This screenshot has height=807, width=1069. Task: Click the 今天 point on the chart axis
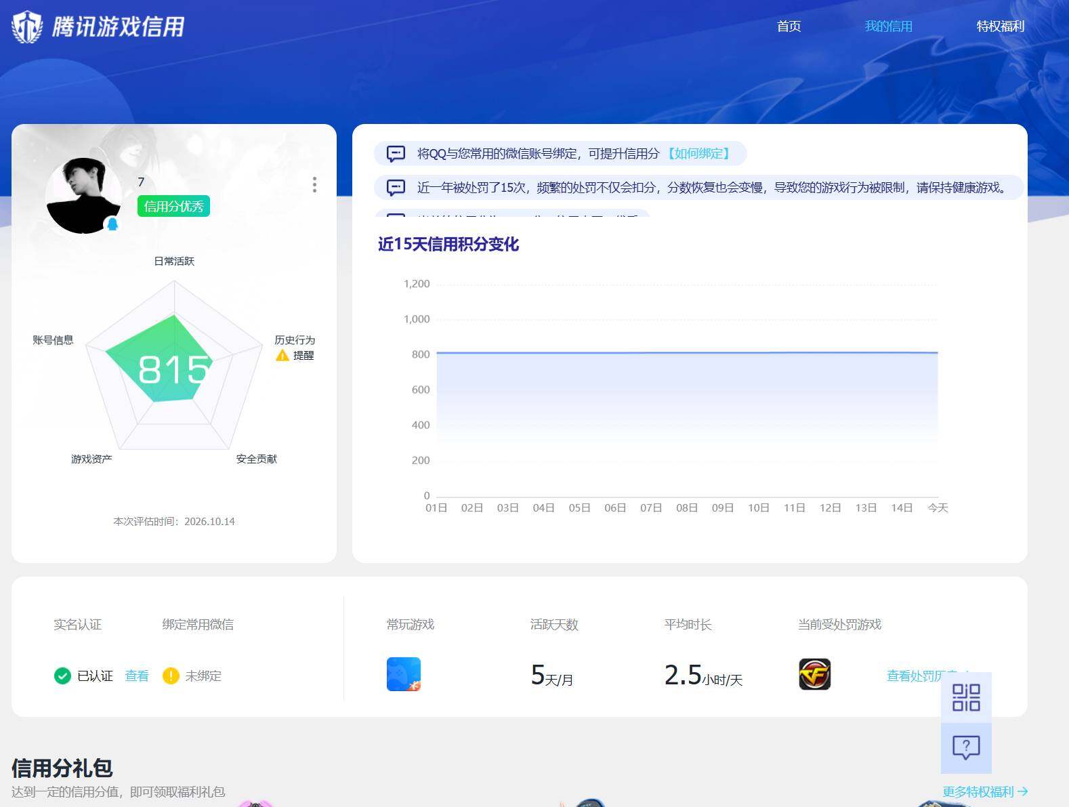[938, 508]
